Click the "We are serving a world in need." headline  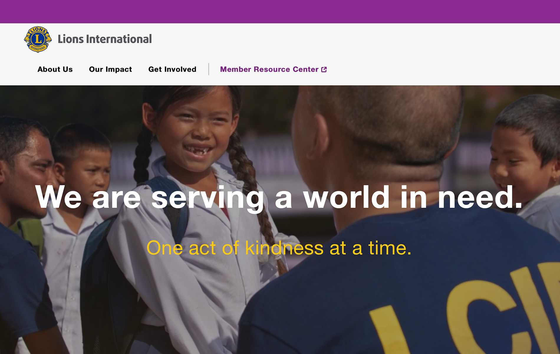(279, 197)
